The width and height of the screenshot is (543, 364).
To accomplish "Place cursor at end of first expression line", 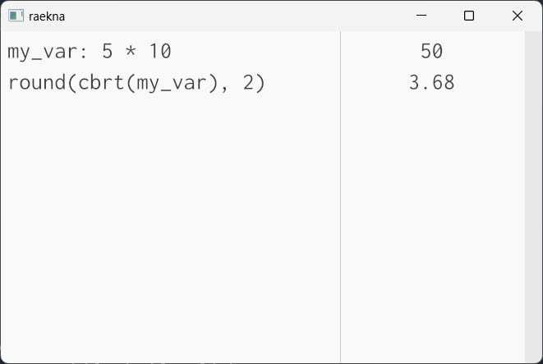I will 173,52.
